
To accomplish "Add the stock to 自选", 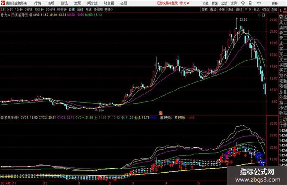I will tap(265, 9).
